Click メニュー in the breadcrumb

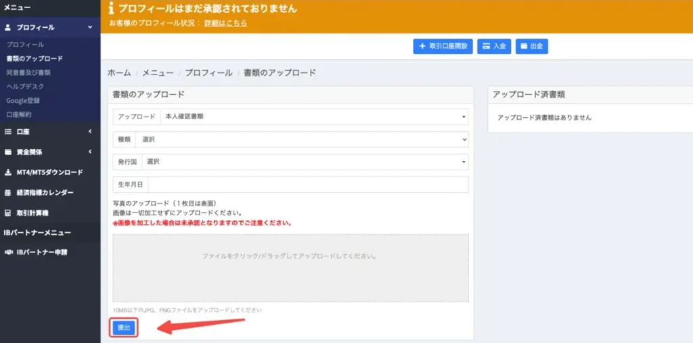(158, 73)
